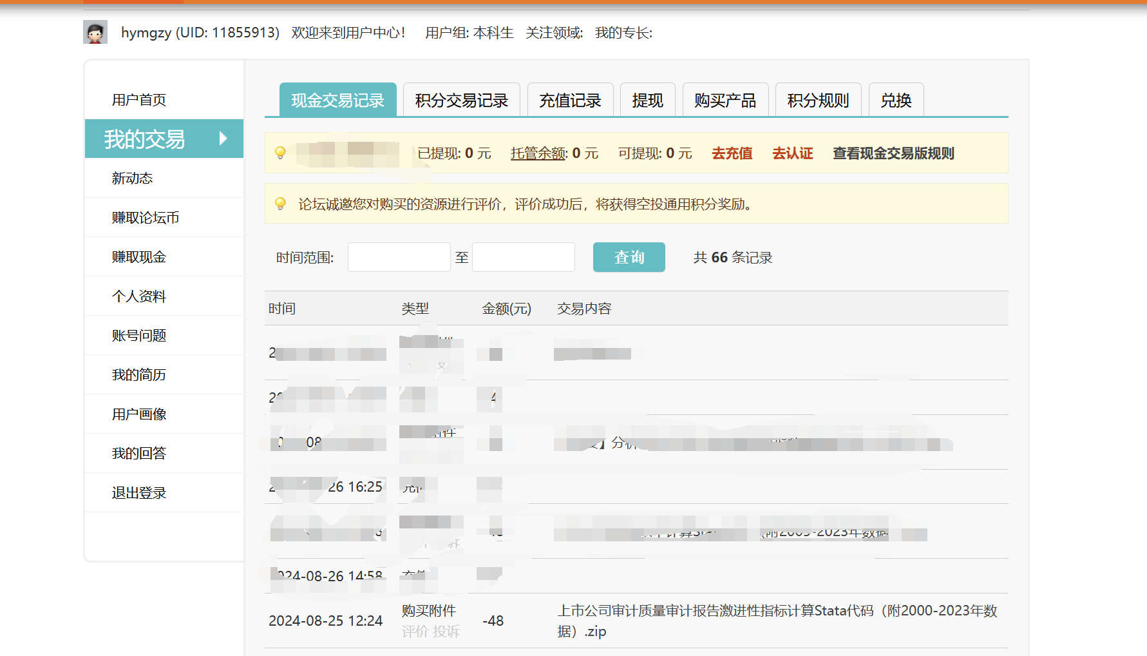Image resolution: width=1147 pixels, height=656 pixels.
Task: Click the 欢迎来到用户中心 greeting
Action: pyautogui.click(x=348, y=32)
